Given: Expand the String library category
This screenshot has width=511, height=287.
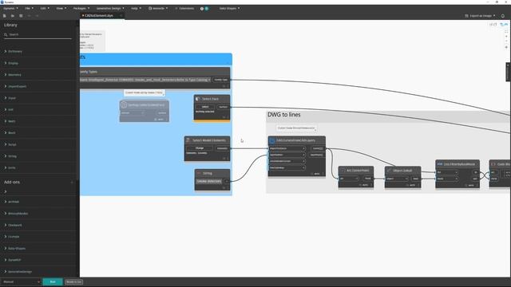Looking at the screenshot, I should (10, 156).
